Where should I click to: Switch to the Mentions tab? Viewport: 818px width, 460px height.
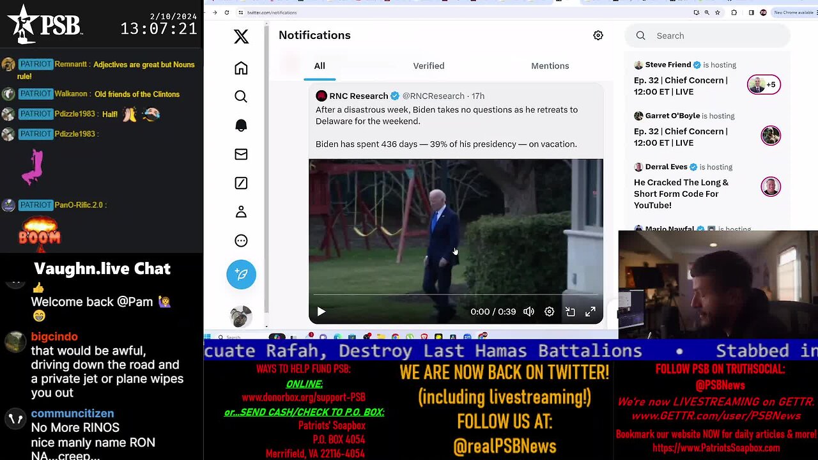click(550, 66)
